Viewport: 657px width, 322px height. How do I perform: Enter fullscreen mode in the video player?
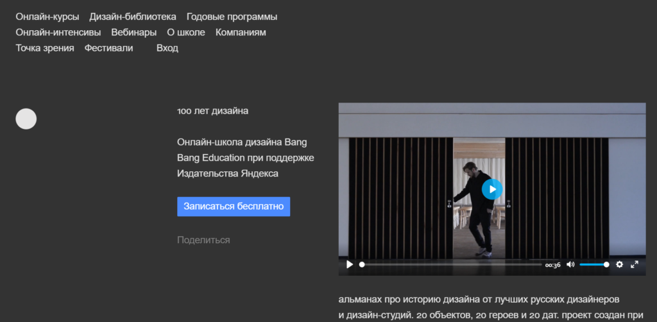click(x=635, y=265)
